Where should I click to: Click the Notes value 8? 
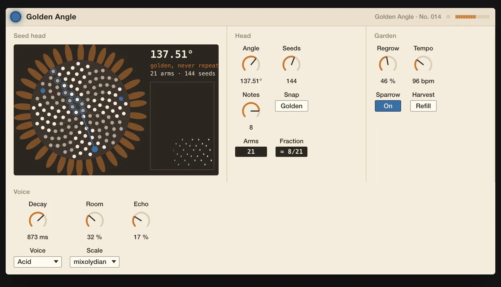[251, 128]
